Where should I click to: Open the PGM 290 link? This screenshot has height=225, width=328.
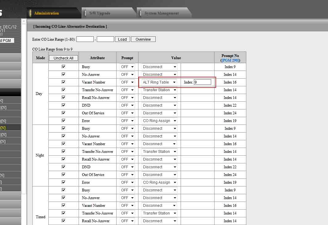click(230, 60)
